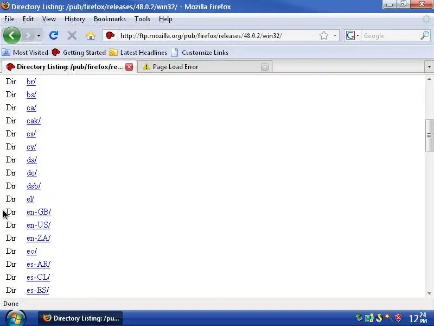Open the Help menu
This screenshot has height=326, width=434.
165,19
